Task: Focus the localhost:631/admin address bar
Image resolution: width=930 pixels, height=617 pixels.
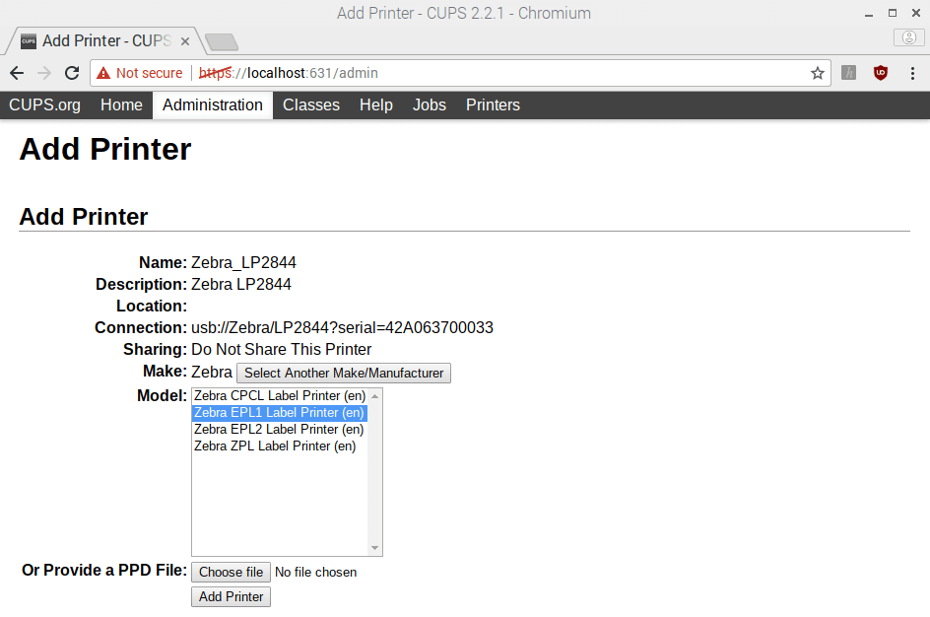Action: pyautogui.click(x=461, y=73)
